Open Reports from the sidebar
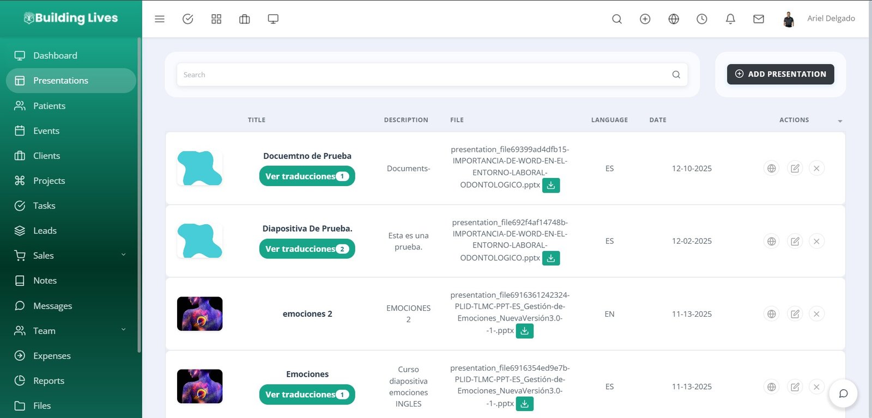 coord(49,380)
